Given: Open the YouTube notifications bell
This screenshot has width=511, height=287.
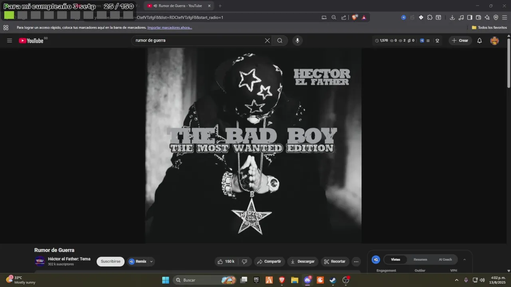Looking at the screenshot, I should 479,40.
